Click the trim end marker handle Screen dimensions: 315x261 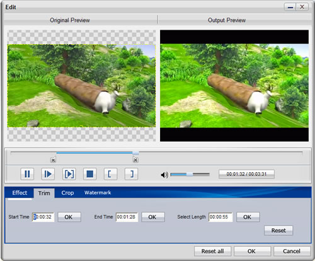point(135,159)
